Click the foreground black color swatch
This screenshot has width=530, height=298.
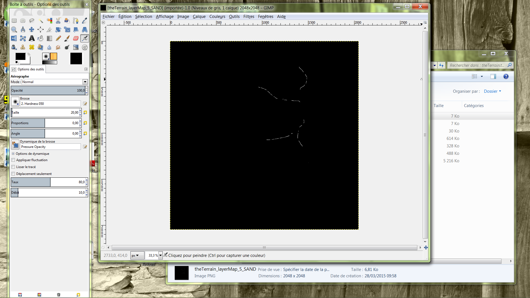point(20,57)
